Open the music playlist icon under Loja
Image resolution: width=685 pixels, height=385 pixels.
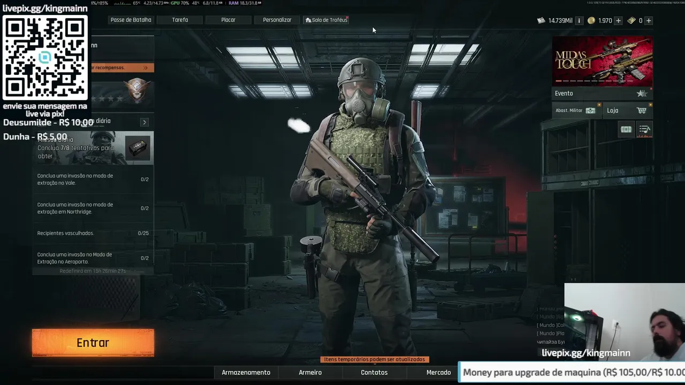tap(645, 129)
